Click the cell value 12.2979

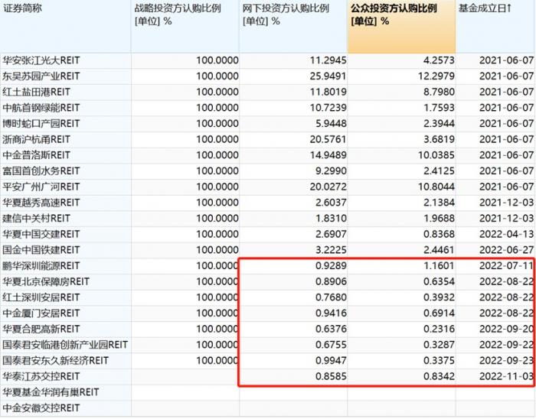436,76
